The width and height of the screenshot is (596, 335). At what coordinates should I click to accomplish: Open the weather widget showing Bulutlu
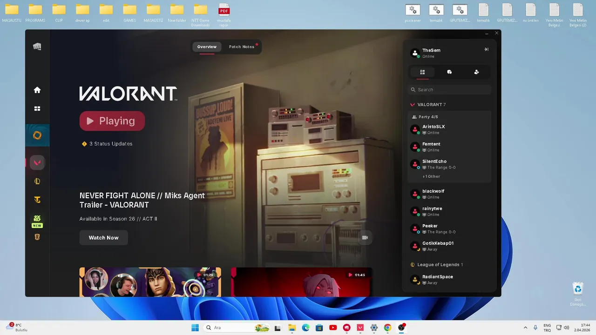coord(18,327)
